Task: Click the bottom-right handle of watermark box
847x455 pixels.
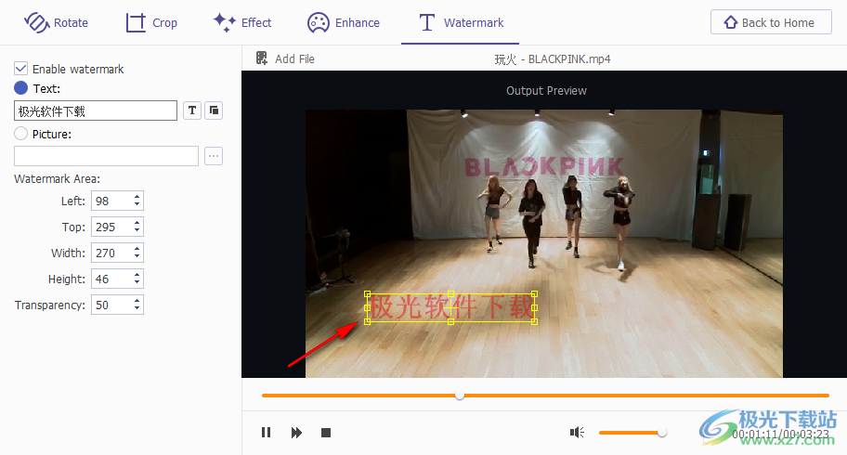Action: [535, 321]
